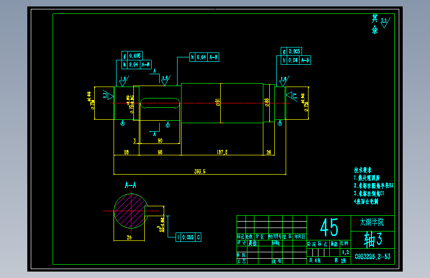Select datum symbol C below the shaft
The image size is (430, 278).
pyautogui.click(x=168, y=125)
